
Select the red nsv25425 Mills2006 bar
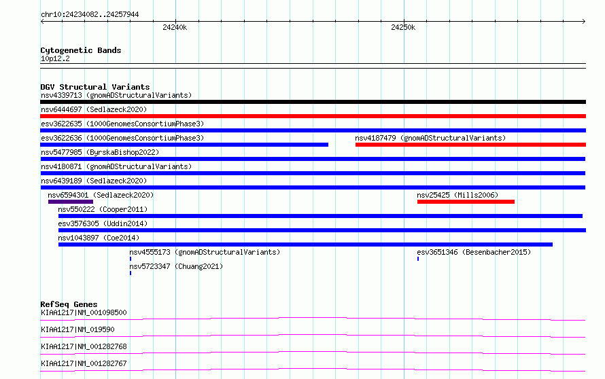tap(466, 202)
